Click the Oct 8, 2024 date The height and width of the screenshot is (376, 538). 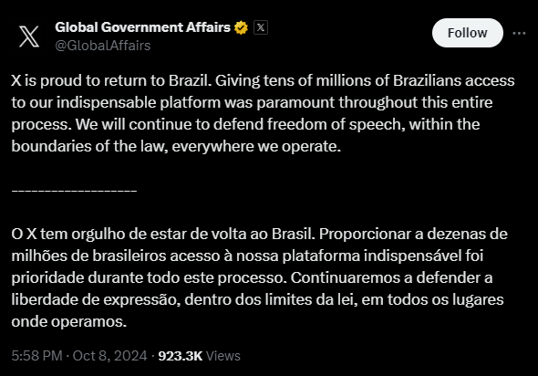click(x=109, y=356)
